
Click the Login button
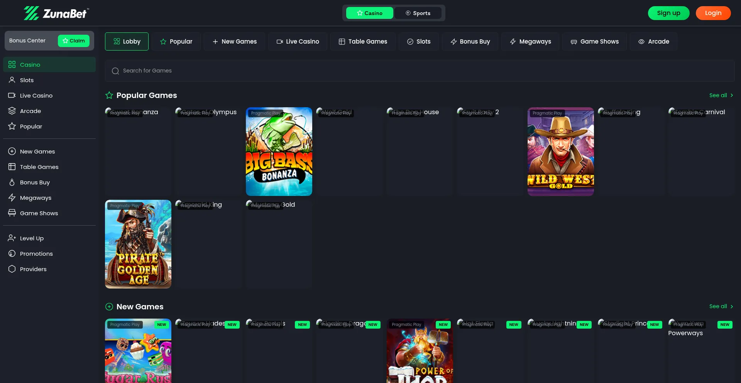[x=713, y=13]
